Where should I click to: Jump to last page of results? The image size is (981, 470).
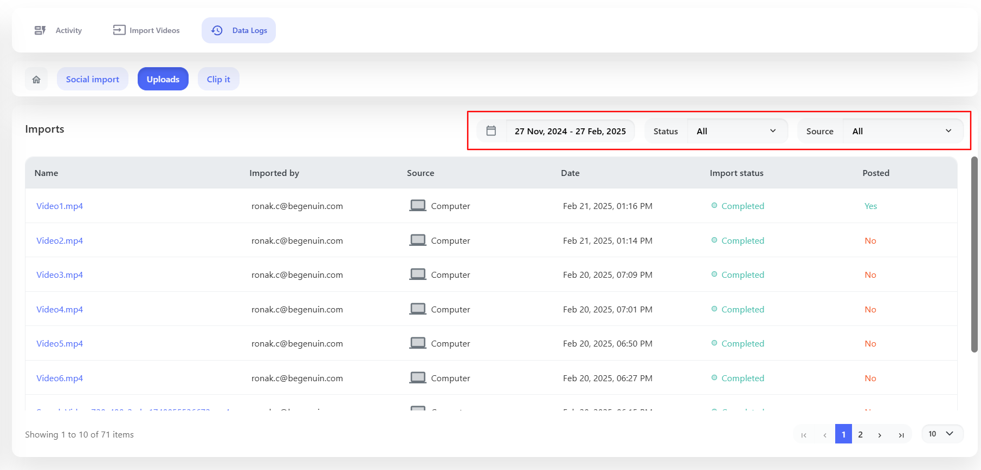pyautogui.click(x=901, y=435)
